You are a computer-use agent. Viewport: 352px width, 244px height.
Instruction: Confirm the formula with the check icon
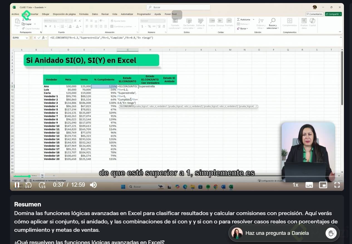pyautogui.click(x=39, y=38)
